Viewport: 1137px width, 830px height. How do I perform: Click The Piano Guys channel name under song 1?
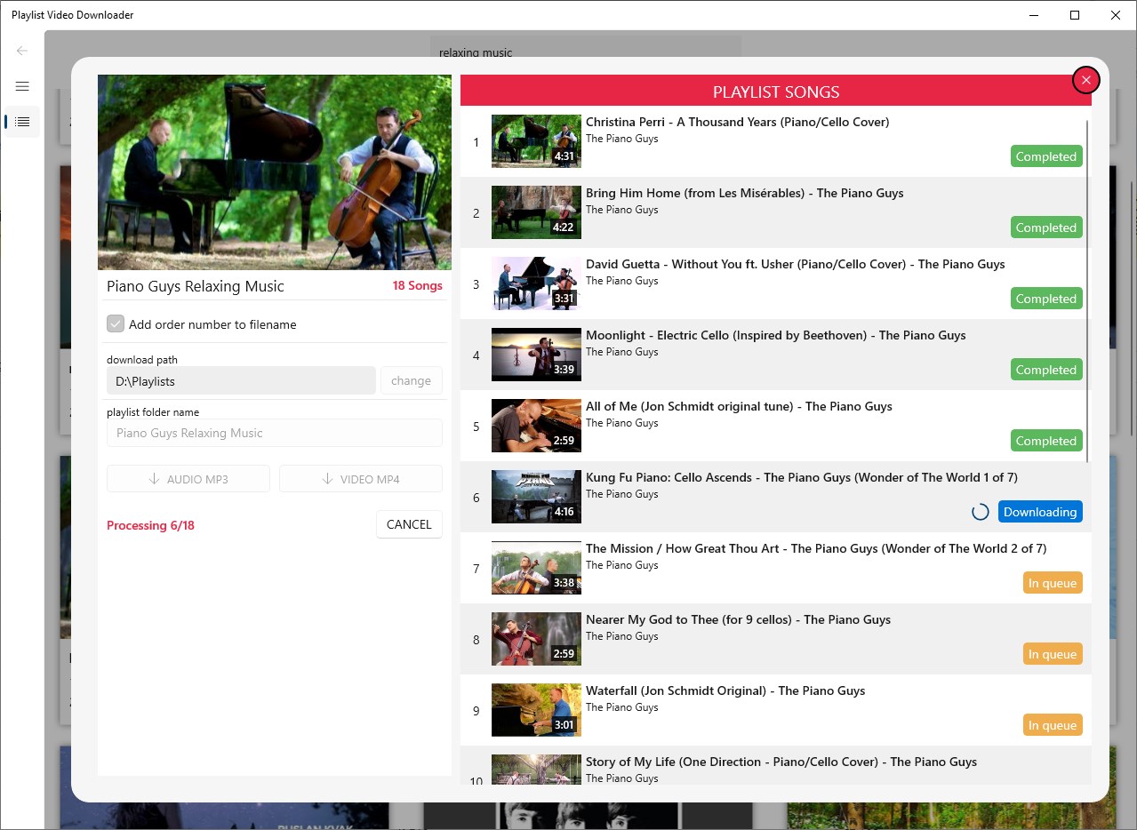click(x=621, y=139)
